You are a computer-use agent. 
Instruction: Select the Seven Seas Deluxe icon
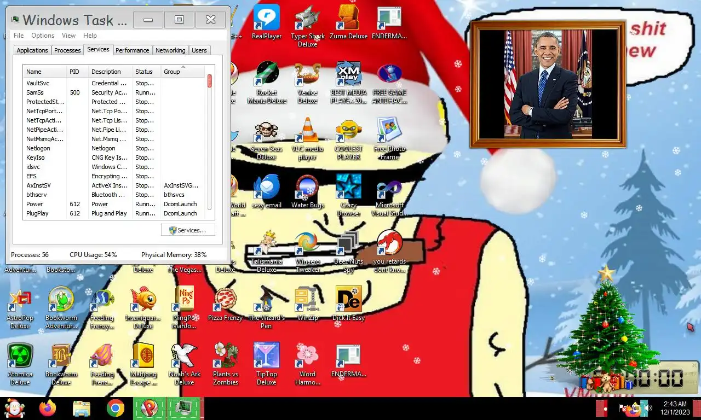click(267, 139)
